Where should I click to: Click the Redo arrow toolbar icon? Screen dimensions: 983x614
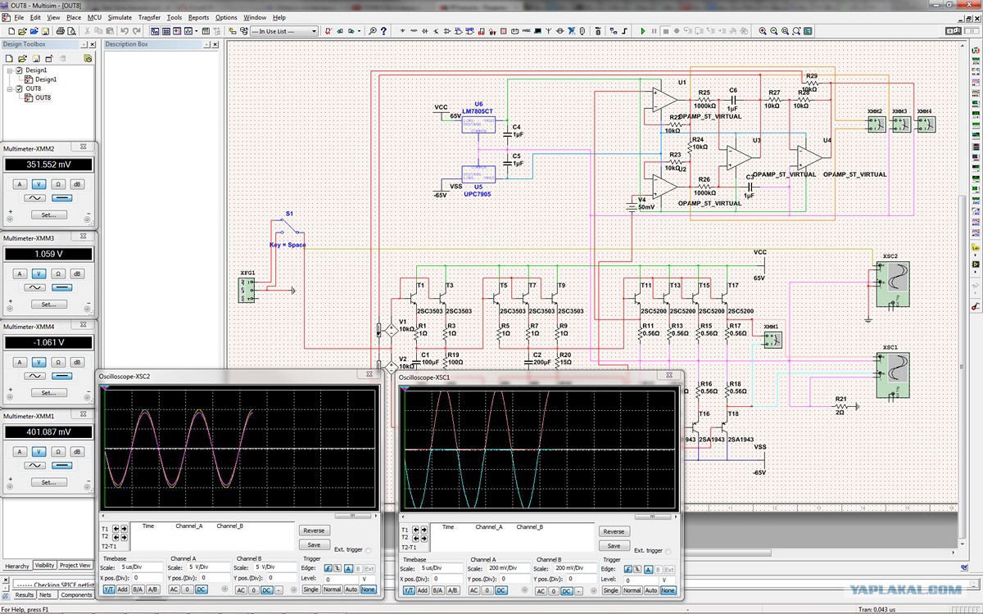pyautogui.click(x=137, y=31)
